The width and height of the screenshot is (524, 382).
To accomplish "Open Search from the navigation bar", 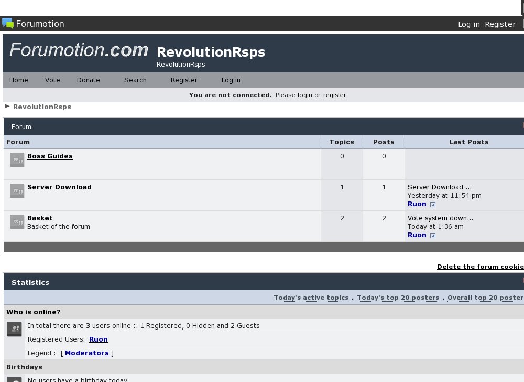I will pyautogui.click(x=135, y=80).
